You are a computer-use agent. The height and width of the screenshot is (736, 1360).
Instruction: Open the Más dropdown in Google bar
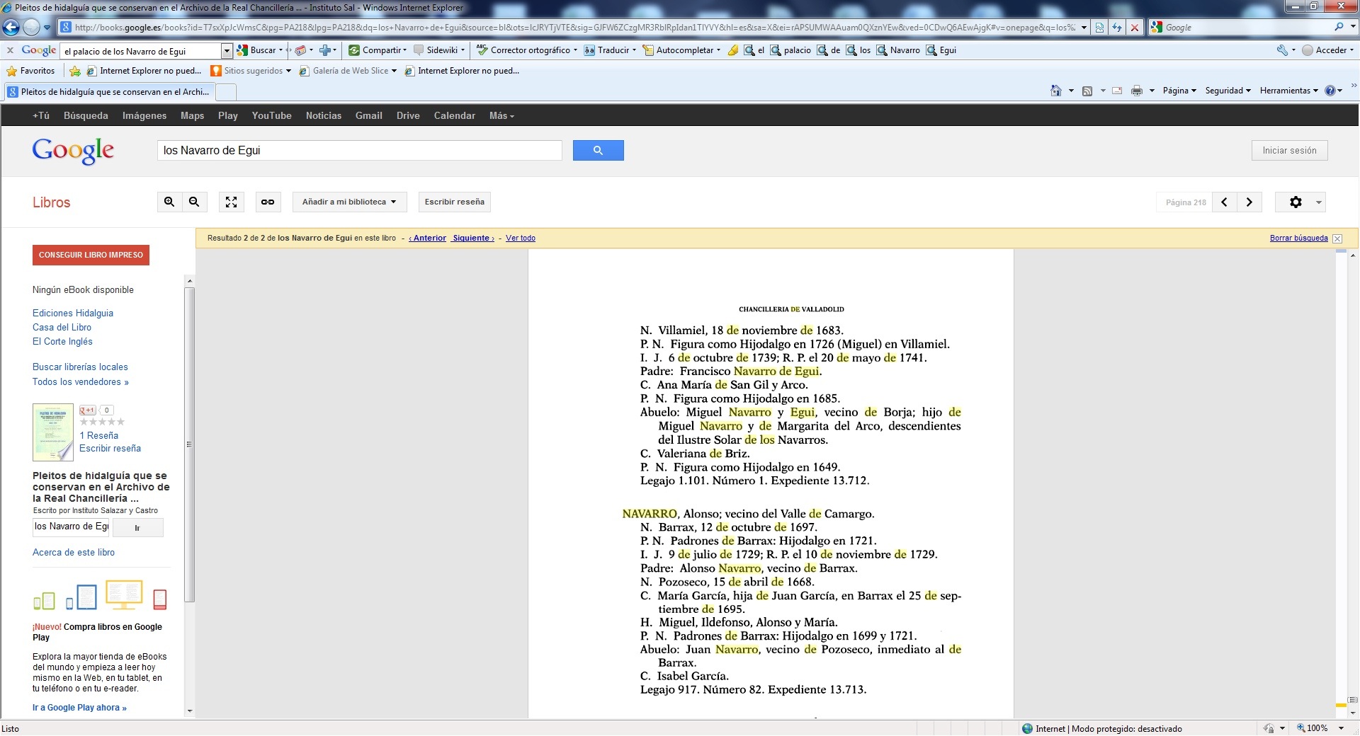(501, 116)
